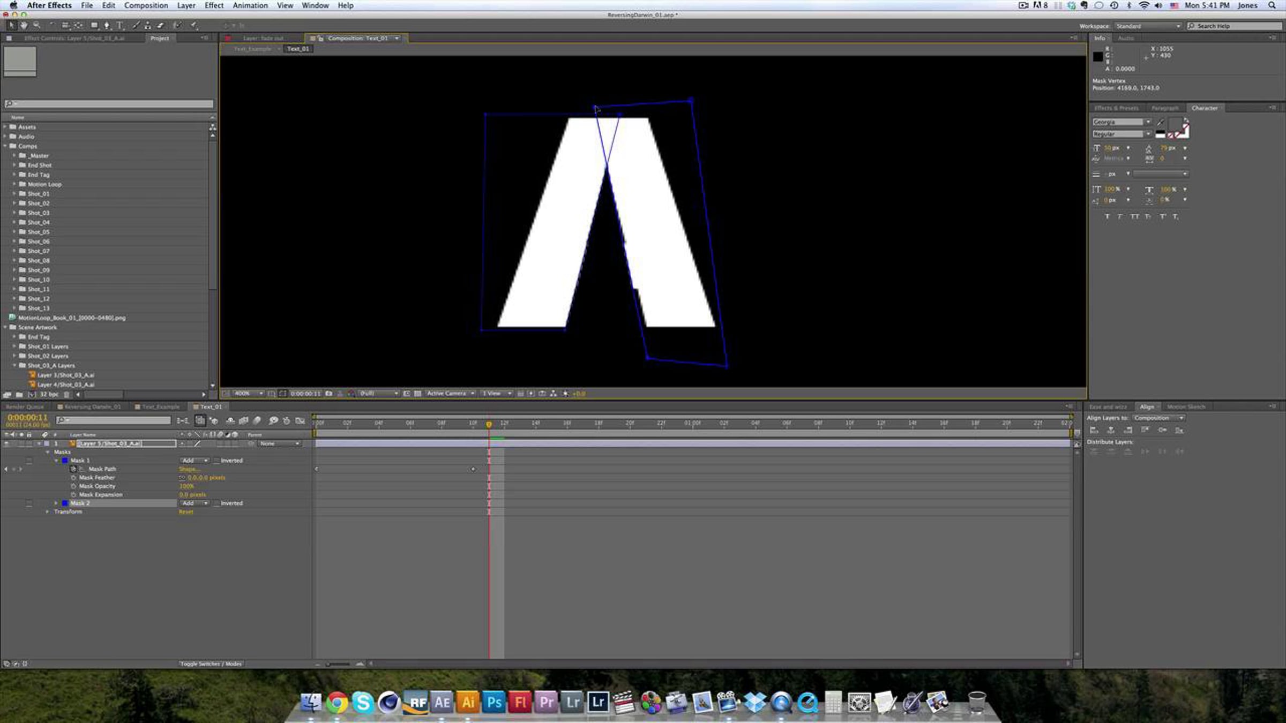Open the Animation menu
Viewport: 1286px width, 723px height.
250,5
